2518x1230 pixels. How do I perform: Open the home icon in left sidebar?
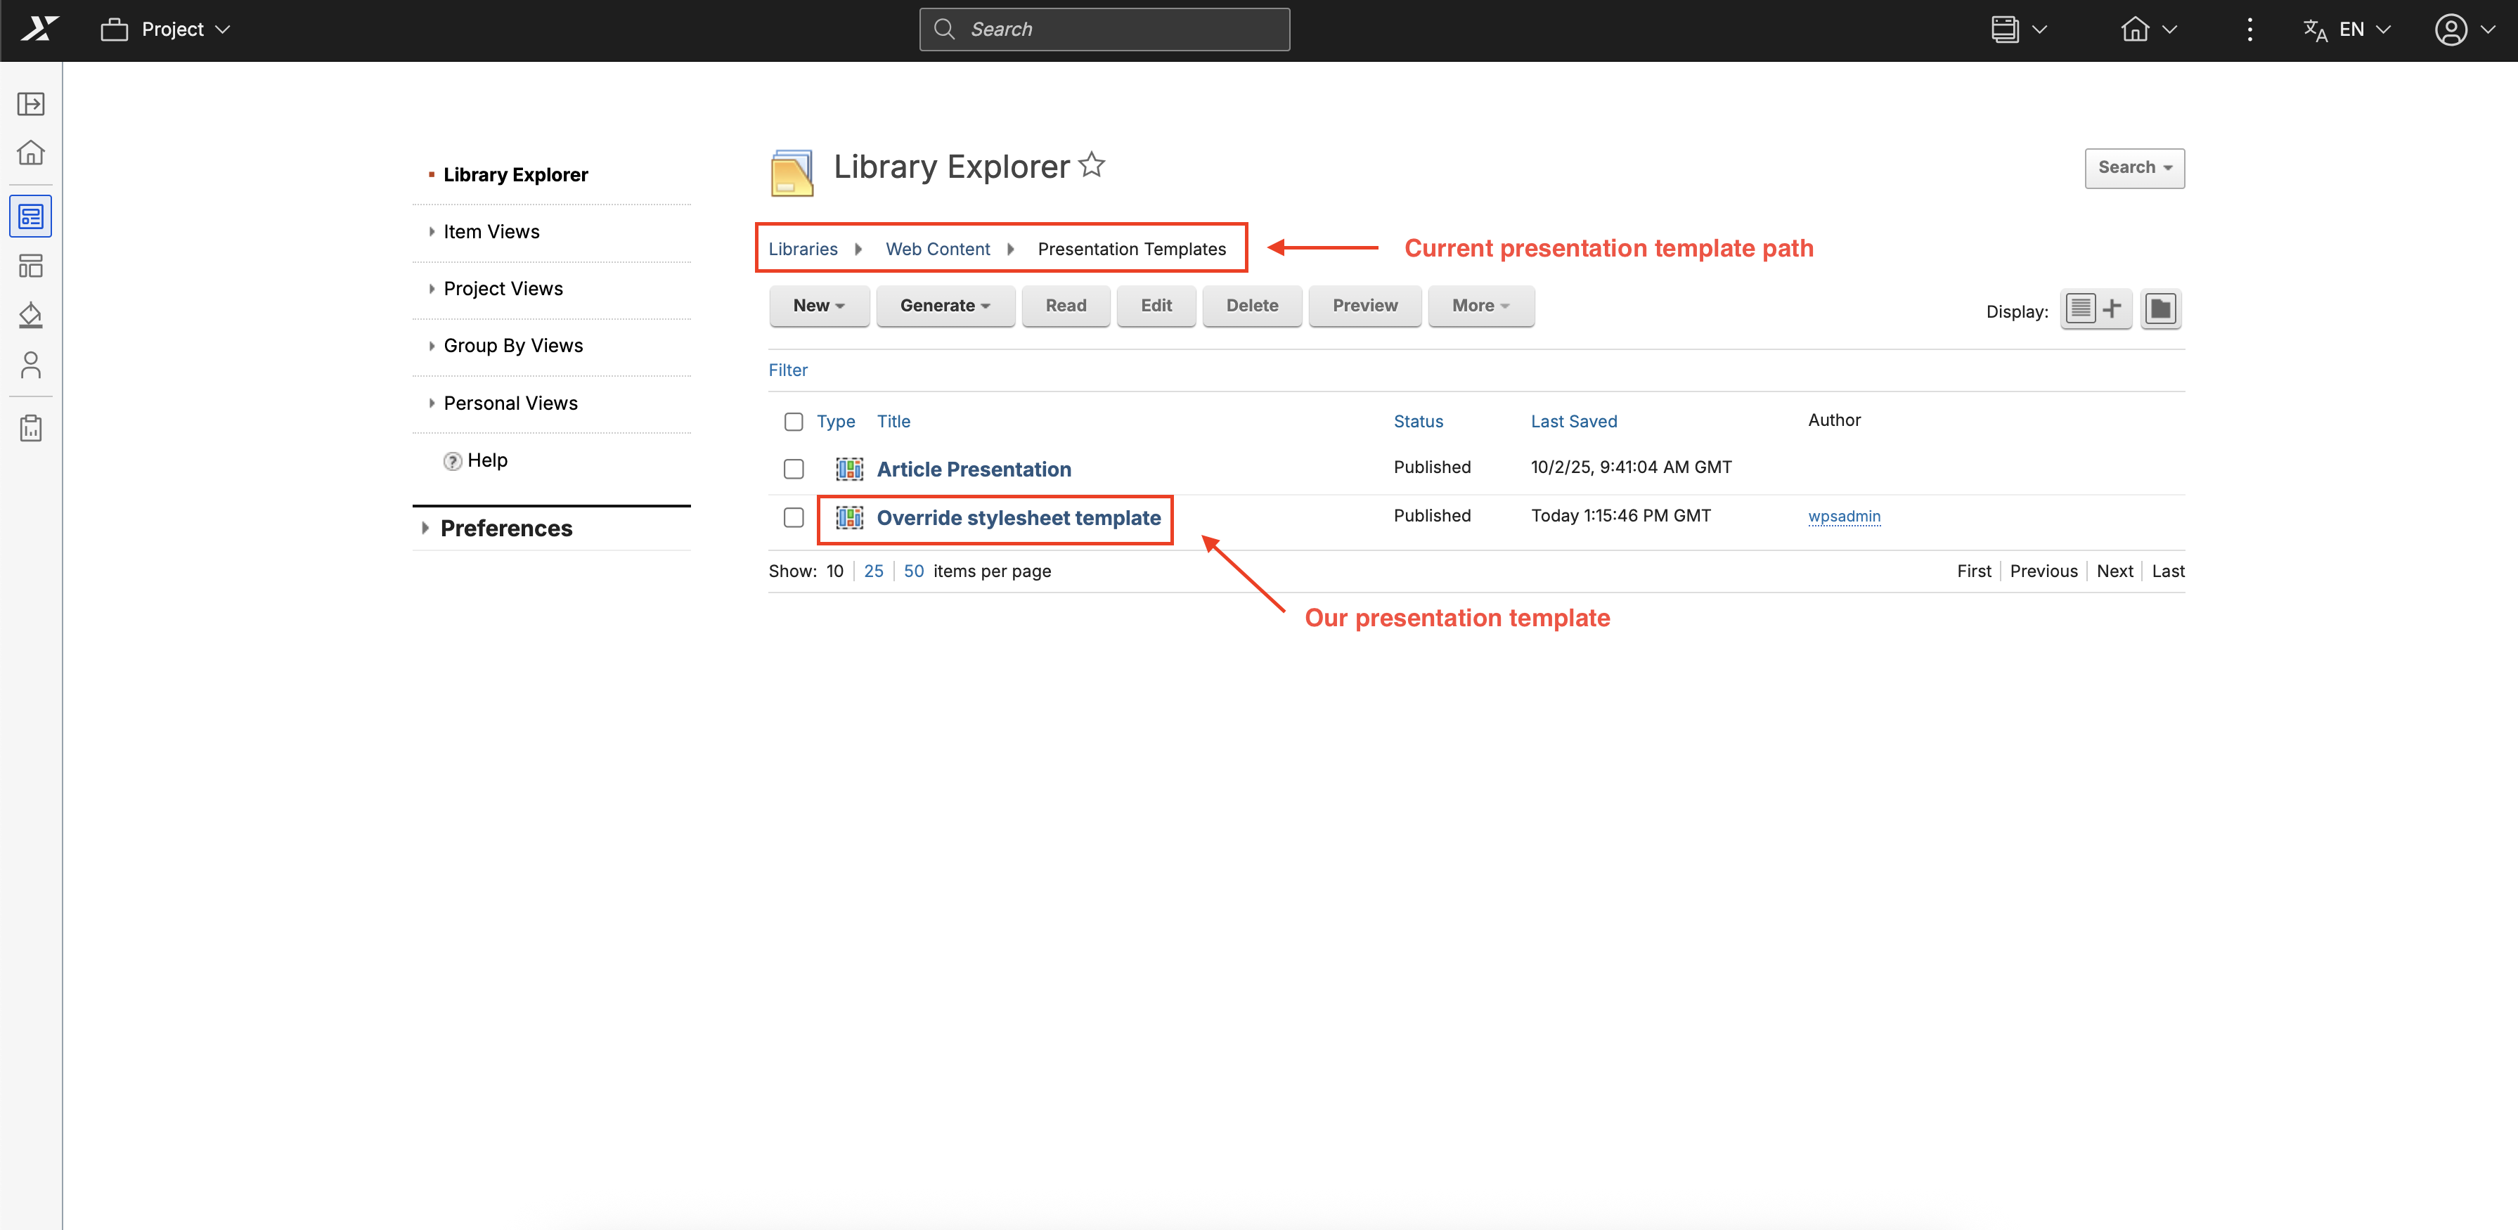pyautogui.click(x=31, y=153)
